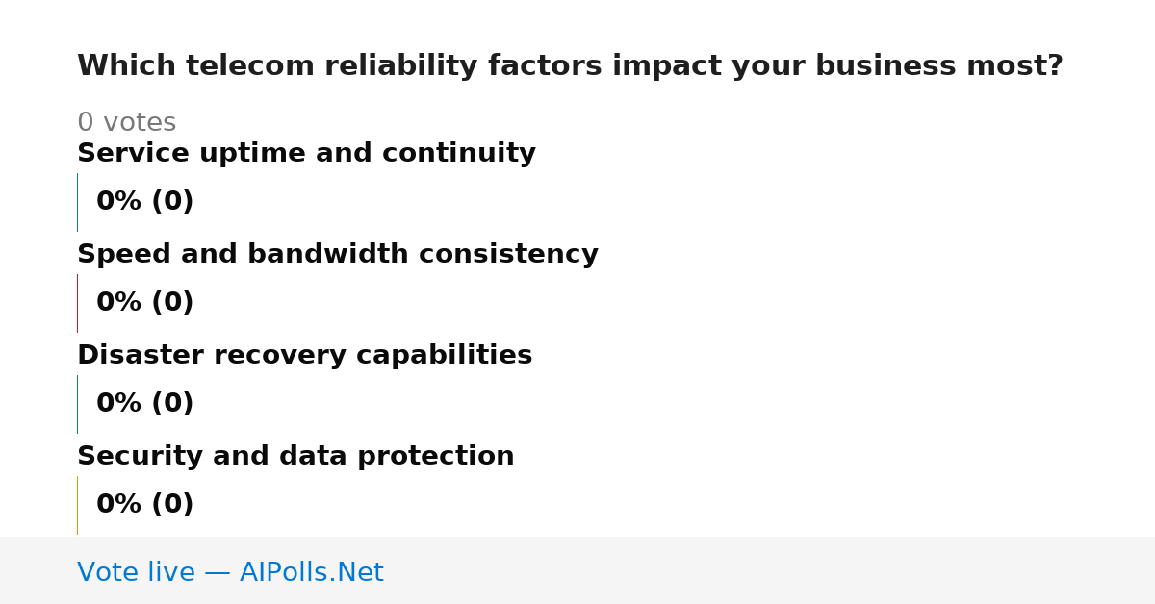Screen dimensions: 1155x604
Task: Click the word AIPolls.Net in the footer
Action: click(x=311, y=572)
